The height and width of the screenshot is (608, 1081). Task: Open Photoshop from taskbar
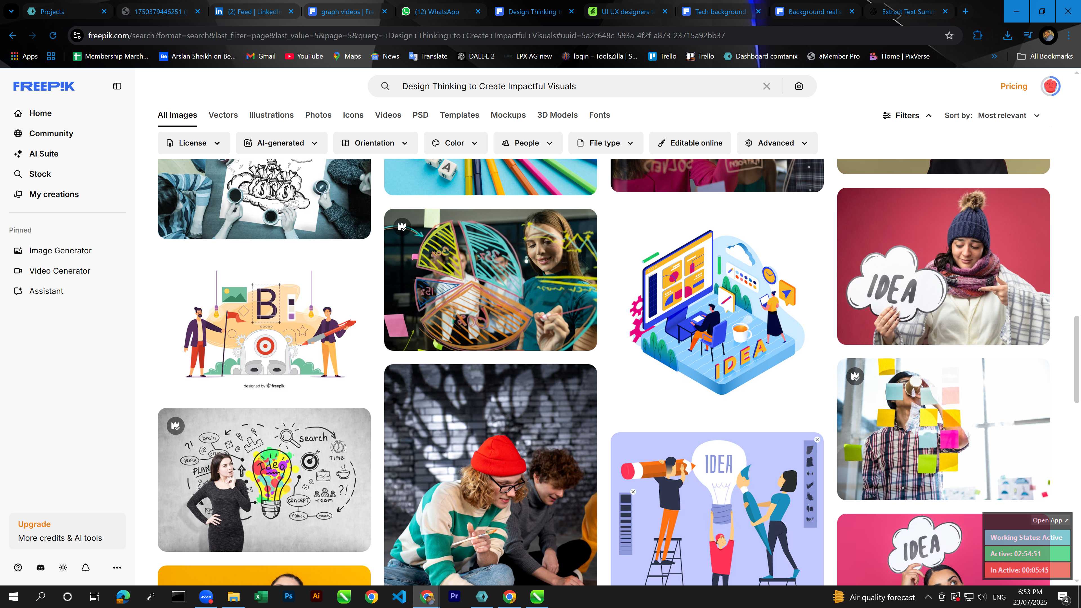tap(288, 596)
